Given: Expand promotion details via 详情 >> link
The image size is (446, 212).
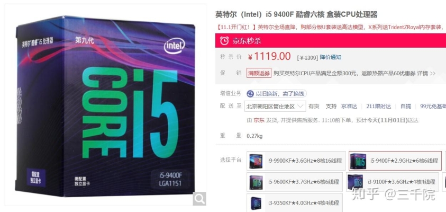Looking at the screenshot, I should coord(426,73).
